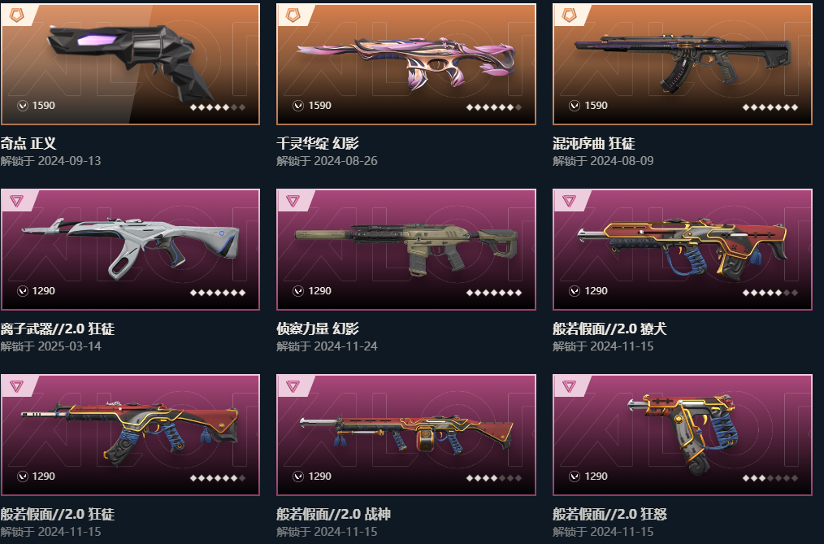Click the 般若假面//2.0 战神 title text
Screen dimensions: 824x544
(x=334, y=514)
